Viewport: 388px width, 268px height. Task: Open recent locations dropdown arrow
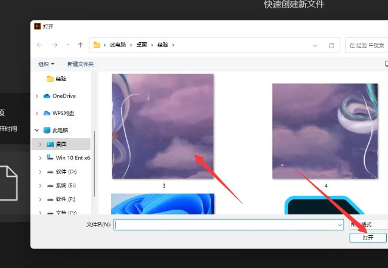tap(67, 45)
